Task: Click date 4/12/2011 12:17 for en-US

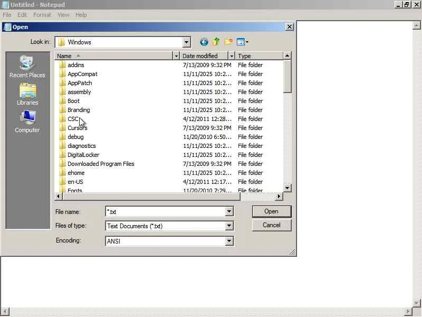Action: pos(207,182)
